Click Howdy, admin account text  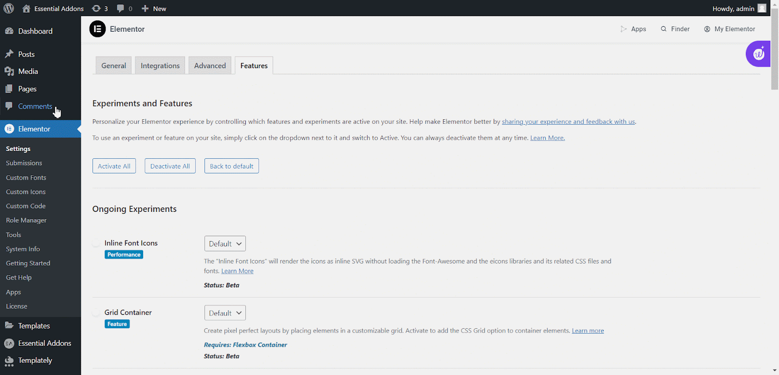coord(733,9)
